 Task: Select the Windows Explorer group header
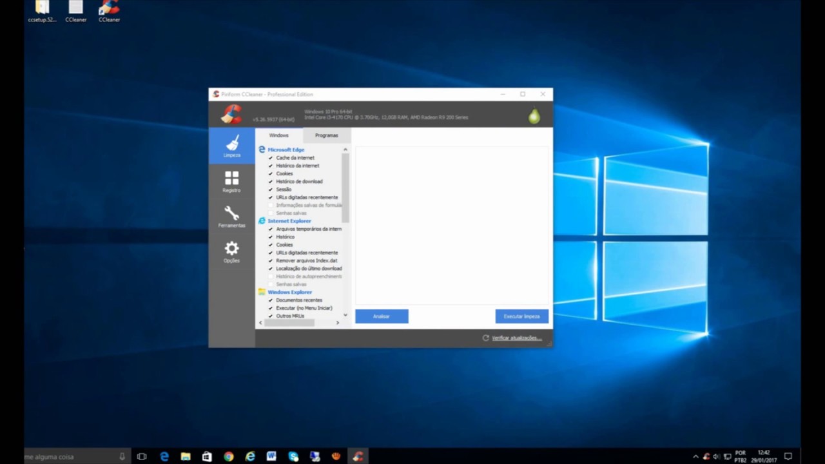tap(290, 292)
